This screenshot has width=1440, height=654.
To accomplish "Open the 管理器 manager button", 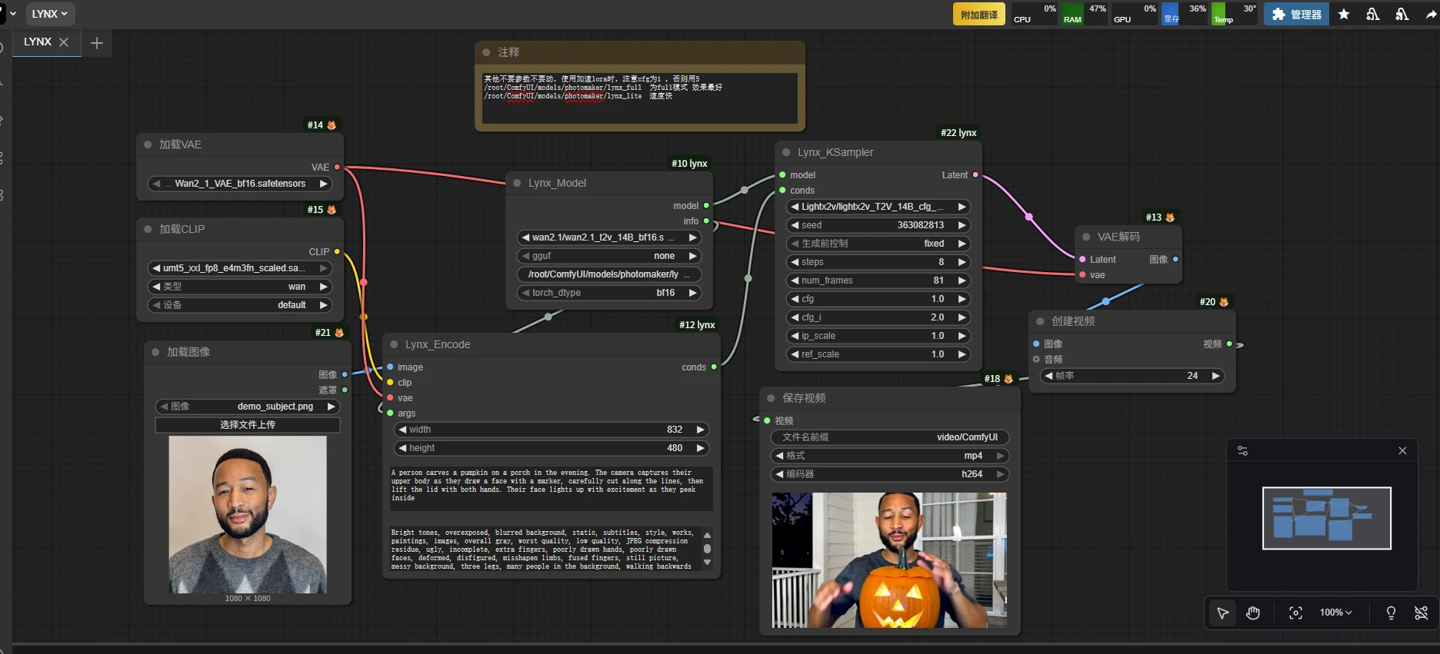I will click(1296, 14).
